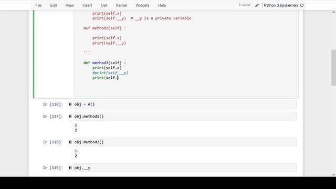Click the def method3(self) line
This screenshot has height=189, width=336.
tap(104, 63)
